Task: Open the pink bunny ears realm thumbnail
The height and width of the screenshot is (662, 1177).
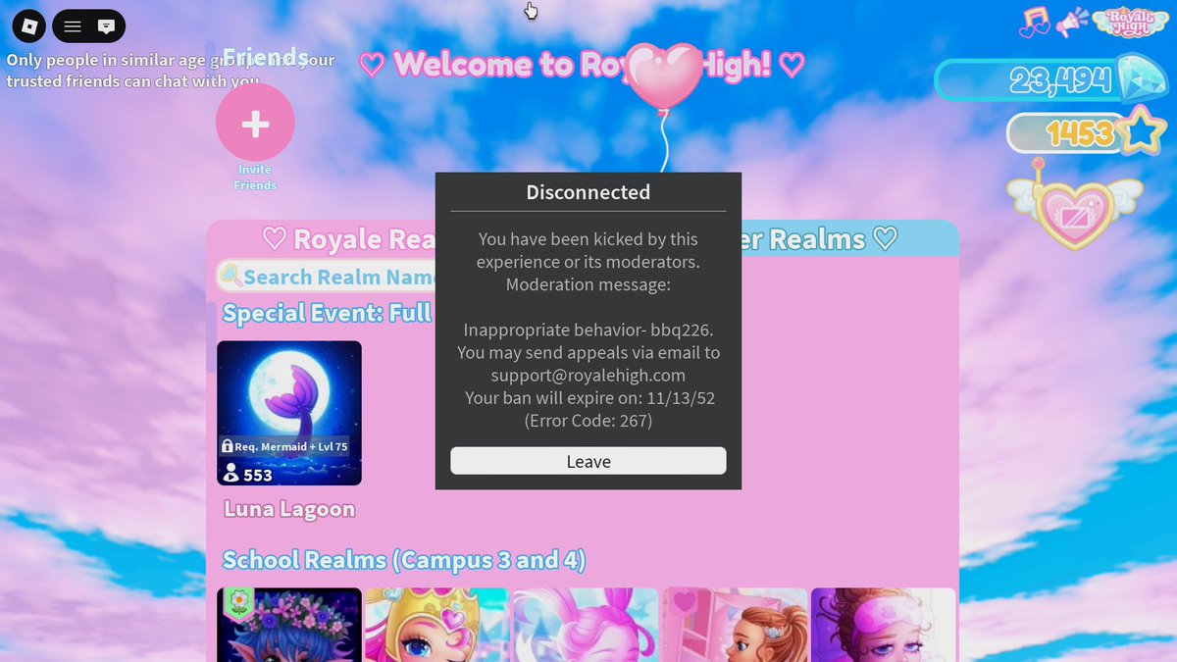Action: (x=586, y=625)
